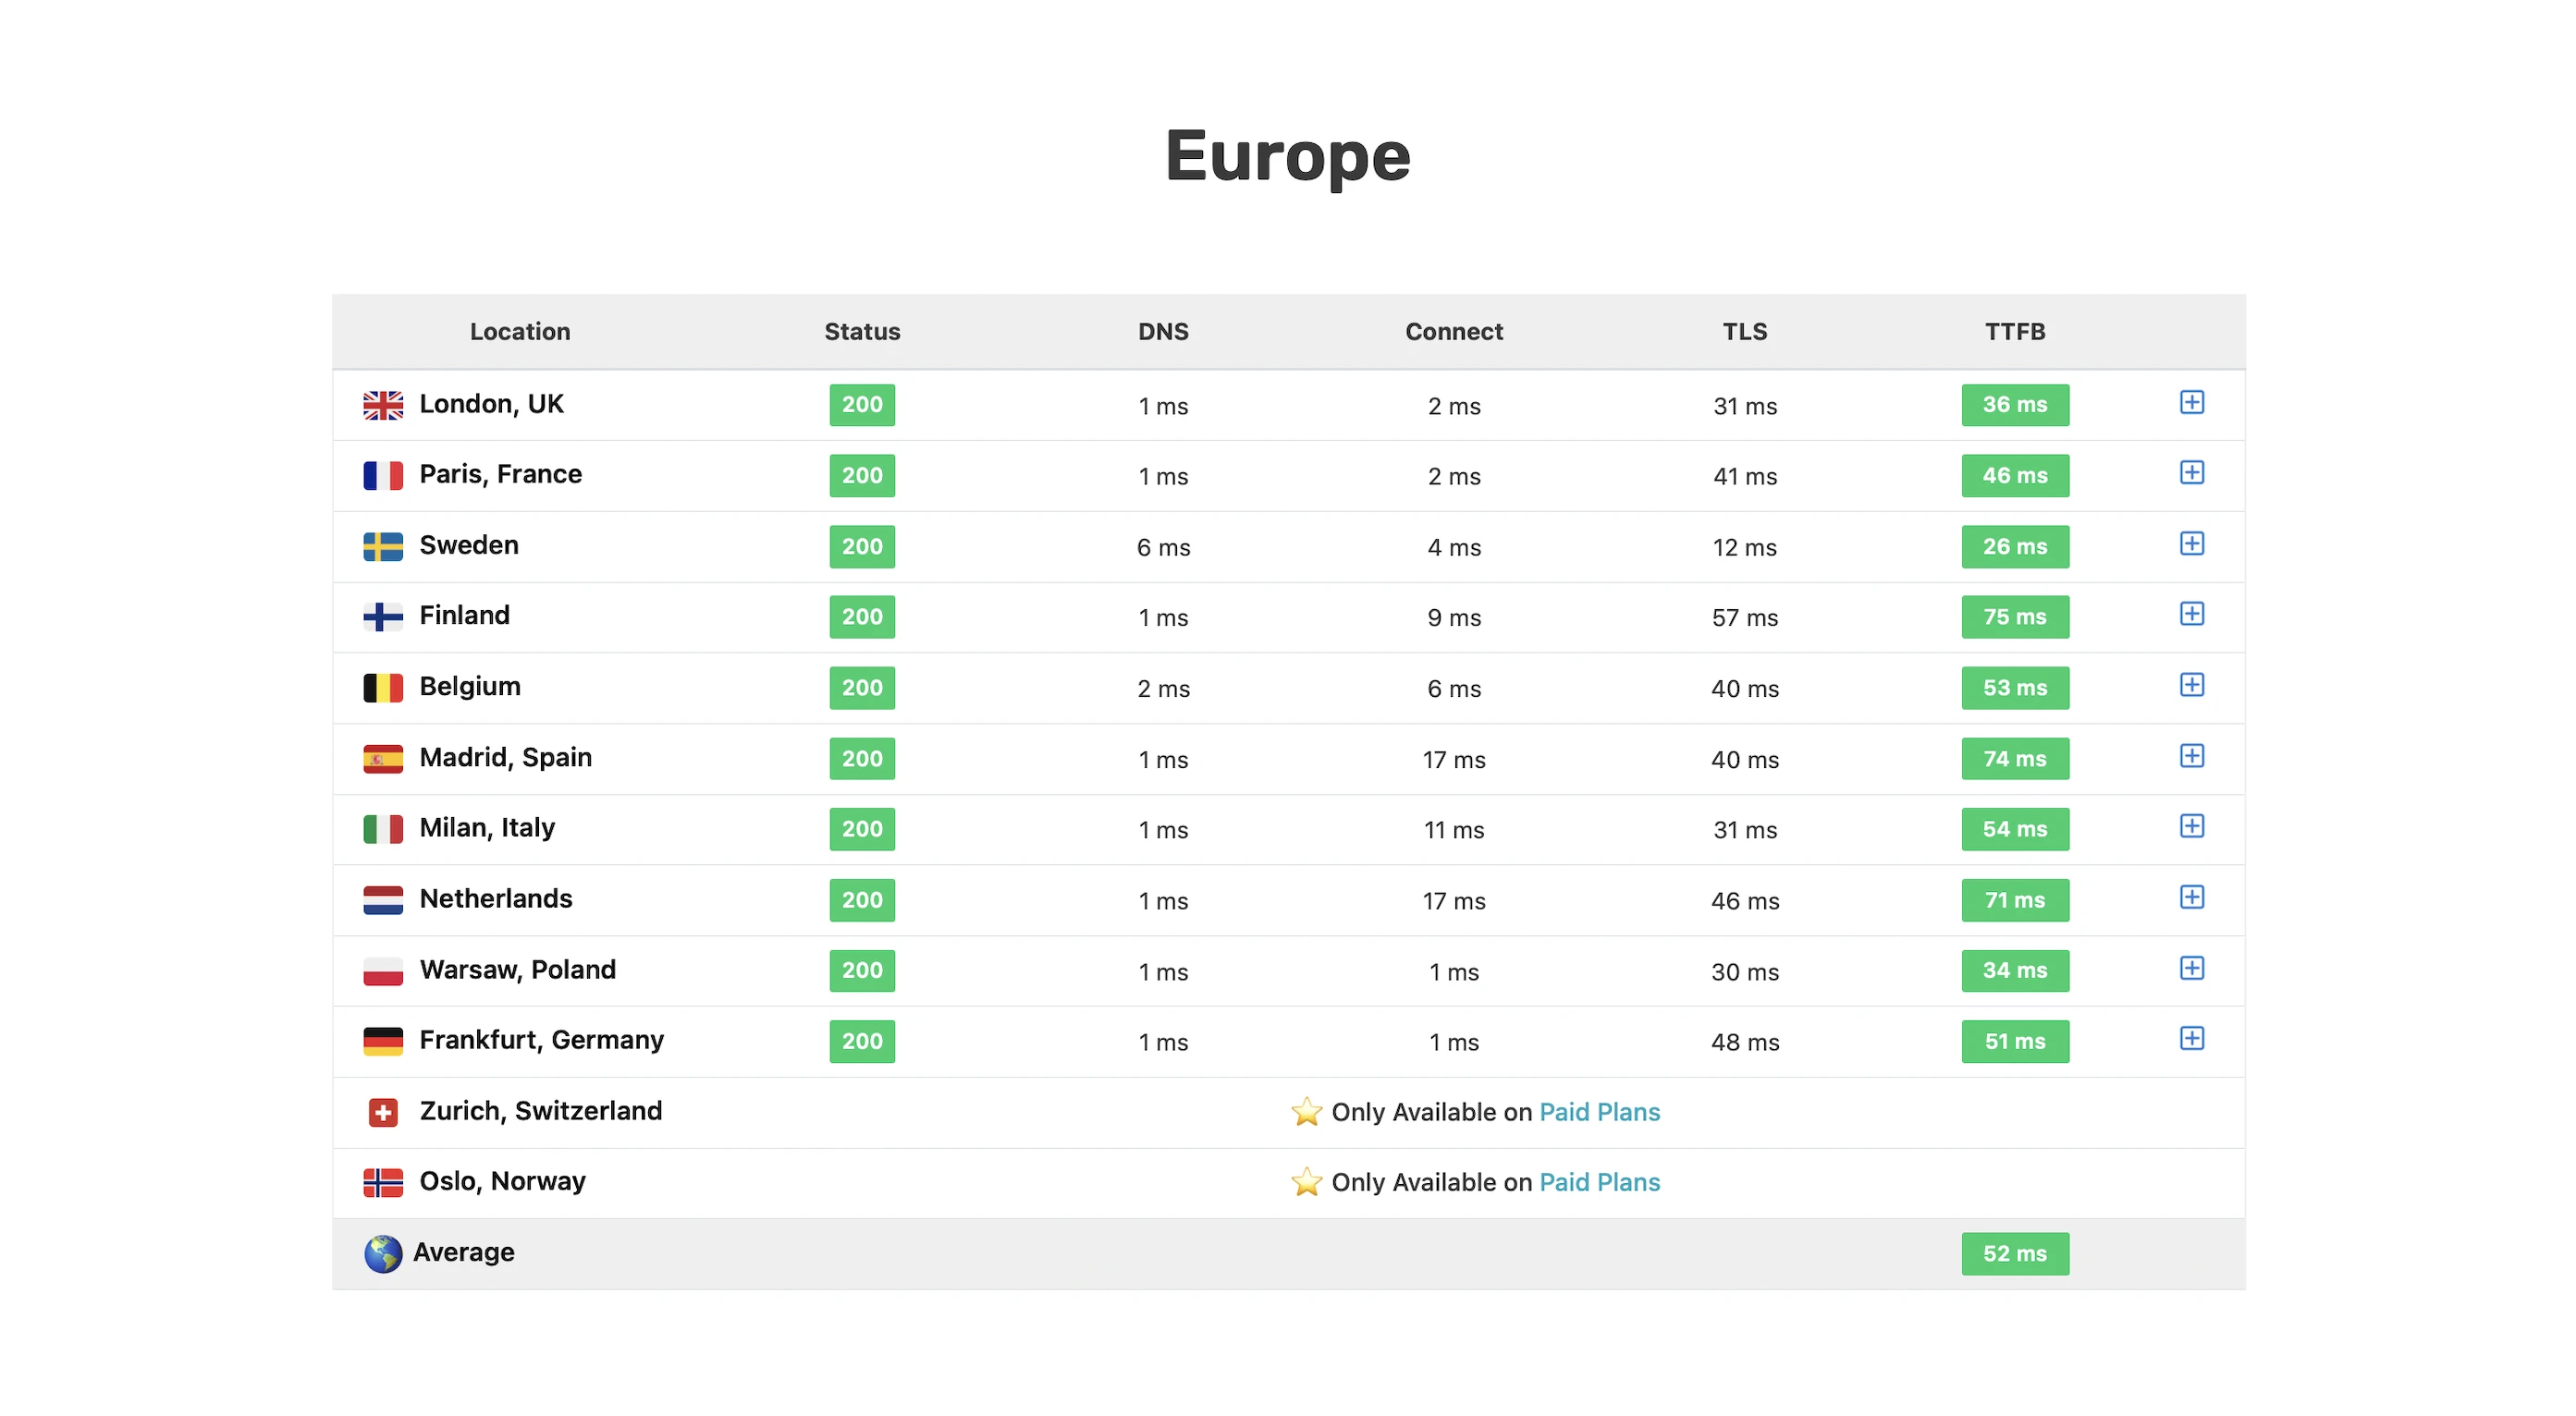This screenshot has width=2576, height=1416.
Task: Expand the Paris, France row details
Action: 2191,472
